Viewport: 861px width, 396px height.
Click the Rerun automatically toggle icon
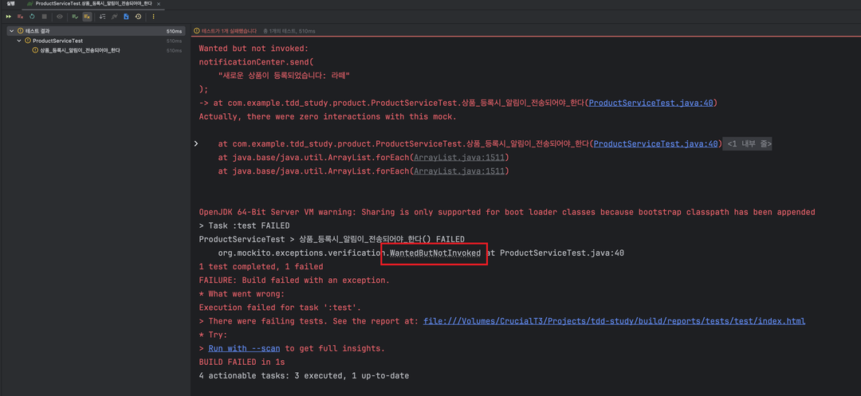[32, 16]
